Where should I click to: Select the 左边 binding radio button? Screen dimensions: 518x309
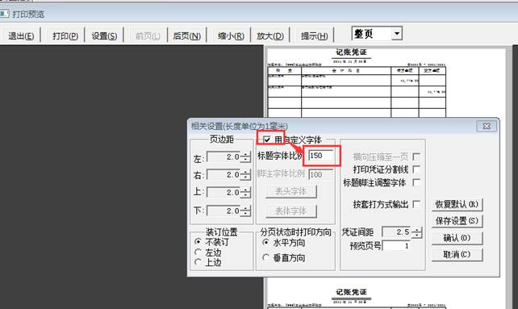pos(198,253)
